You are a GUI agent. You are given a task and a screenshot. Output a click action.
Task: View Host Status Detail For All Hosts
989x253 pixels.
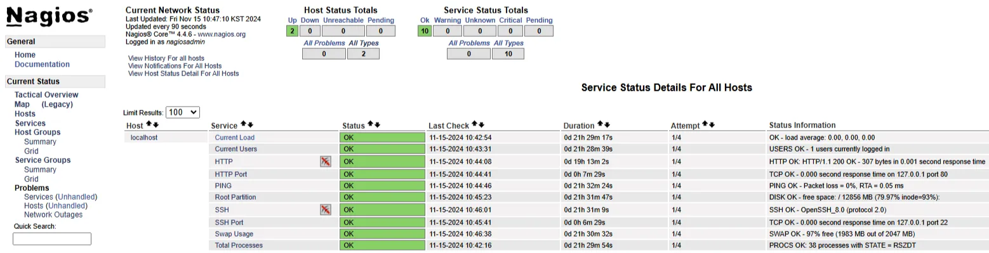[x=183, y=73]
